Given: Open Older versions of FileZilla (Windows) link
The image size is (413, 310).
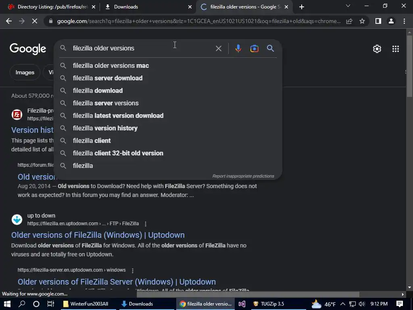Looking at the screenshot, I should coord(98,235).
